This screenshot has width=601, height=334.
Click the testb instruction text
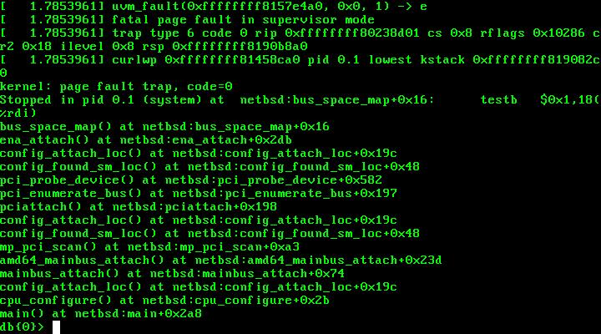click(498, 99)
